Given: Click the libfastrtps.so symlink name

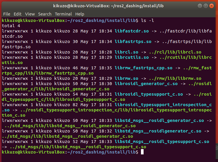Looking at the screenshot, I should click(133, 42).
